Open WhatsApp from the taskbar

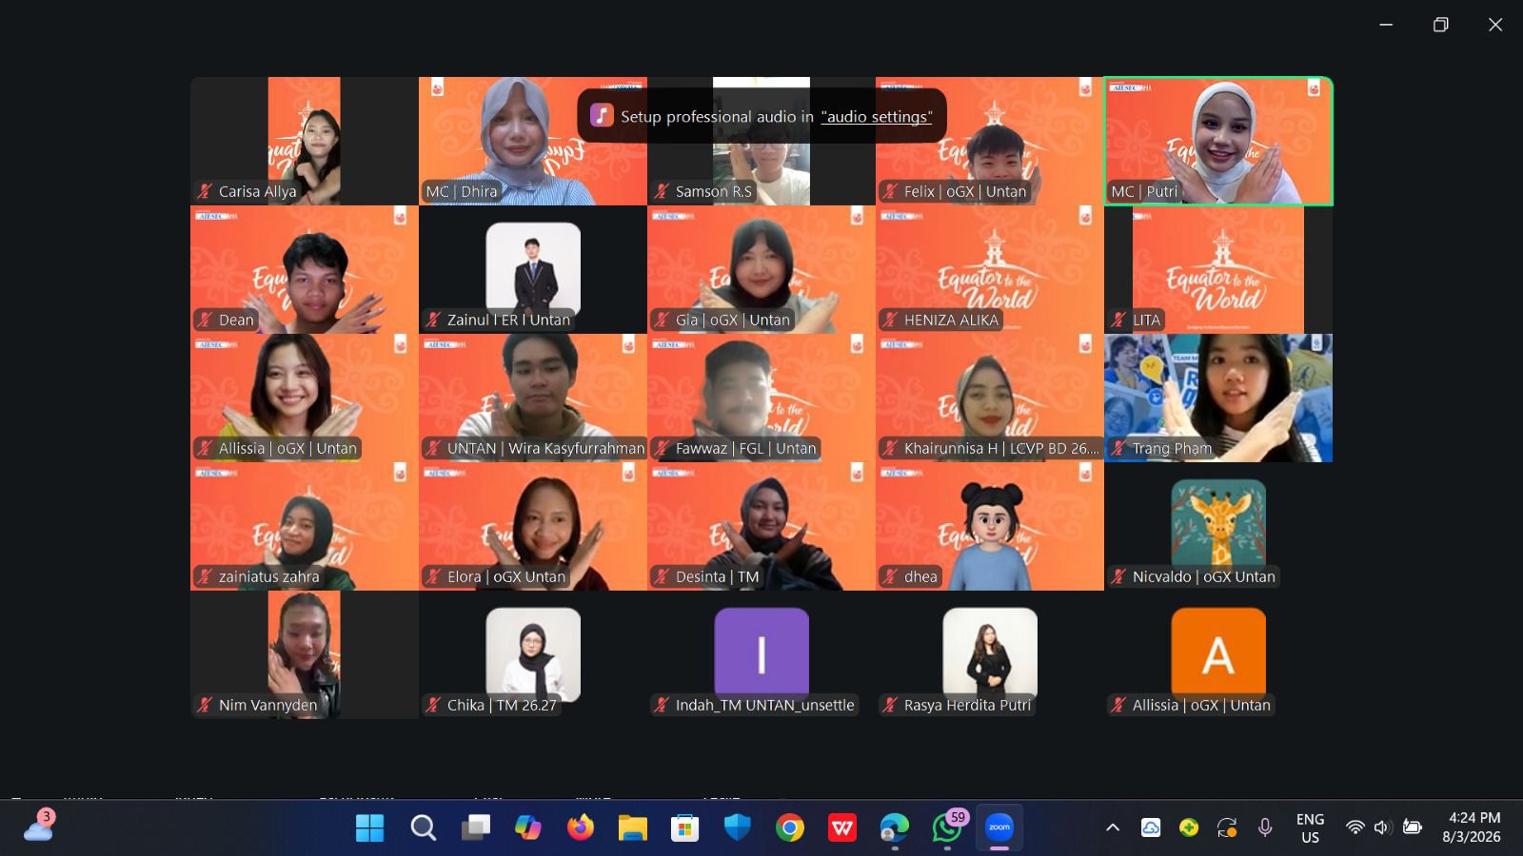pos(946,827)
